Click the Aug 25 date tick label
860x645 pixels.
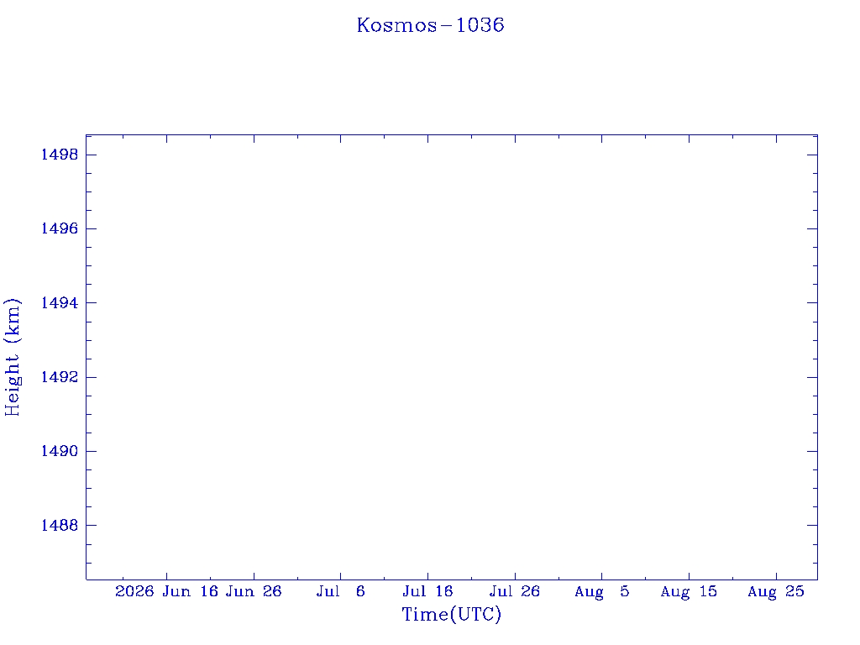(x=776, y=591)
